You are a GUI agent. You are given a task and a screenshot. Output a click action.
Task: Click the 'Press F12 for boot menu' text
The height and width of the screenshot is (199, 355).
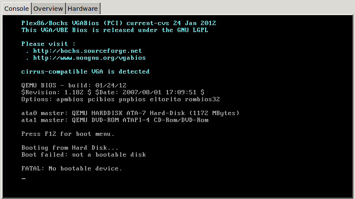(68, 134)
